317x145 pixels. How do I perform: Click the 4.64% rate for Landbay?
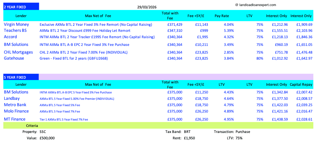pos(229,98)
